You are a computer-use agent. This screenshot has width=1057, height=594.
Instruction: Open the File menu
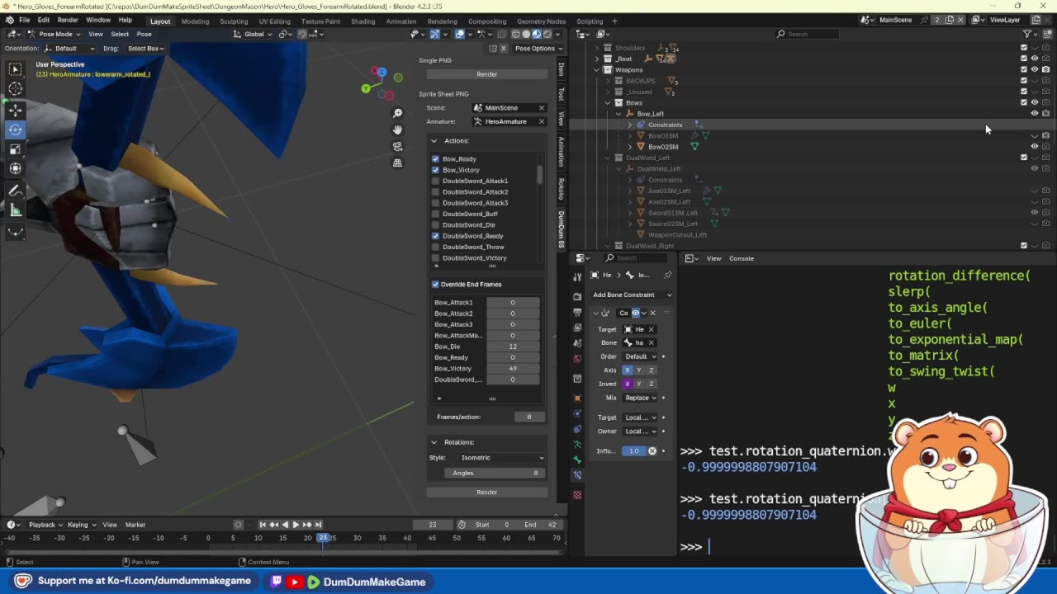25,20
